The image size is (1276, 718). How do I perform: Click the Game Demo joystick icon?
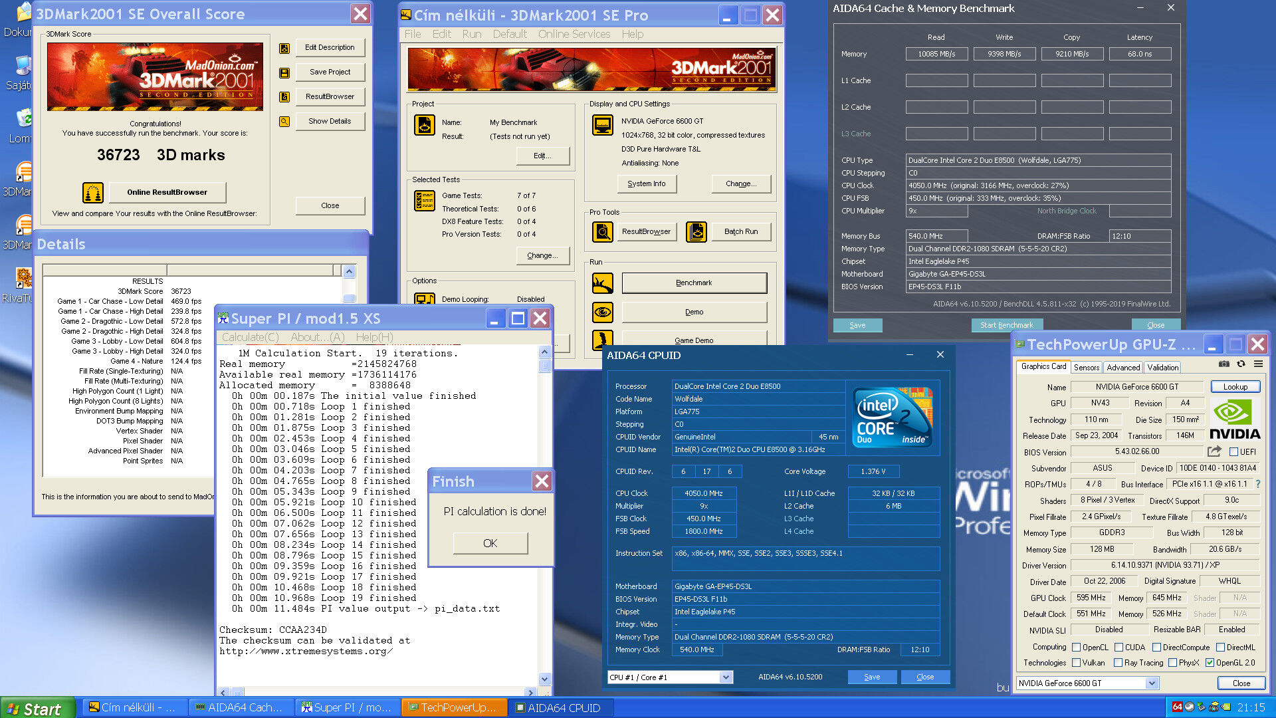tap(603, 340)
